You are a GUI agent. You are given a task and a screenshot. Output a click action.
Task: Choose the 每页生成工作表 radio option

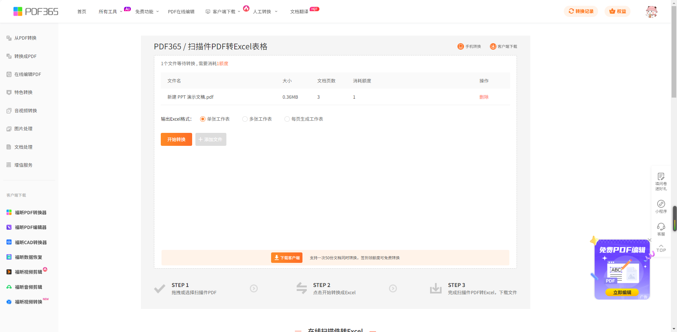[x=287, y=119]
